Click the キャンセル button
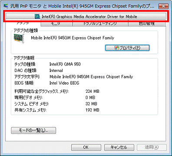 click(119, 147)
